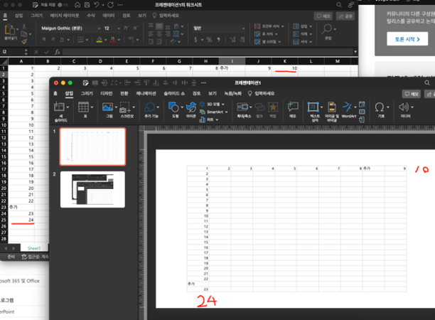Open the Excel font name dropdown
435x320 pixels.
pos(99,28)
